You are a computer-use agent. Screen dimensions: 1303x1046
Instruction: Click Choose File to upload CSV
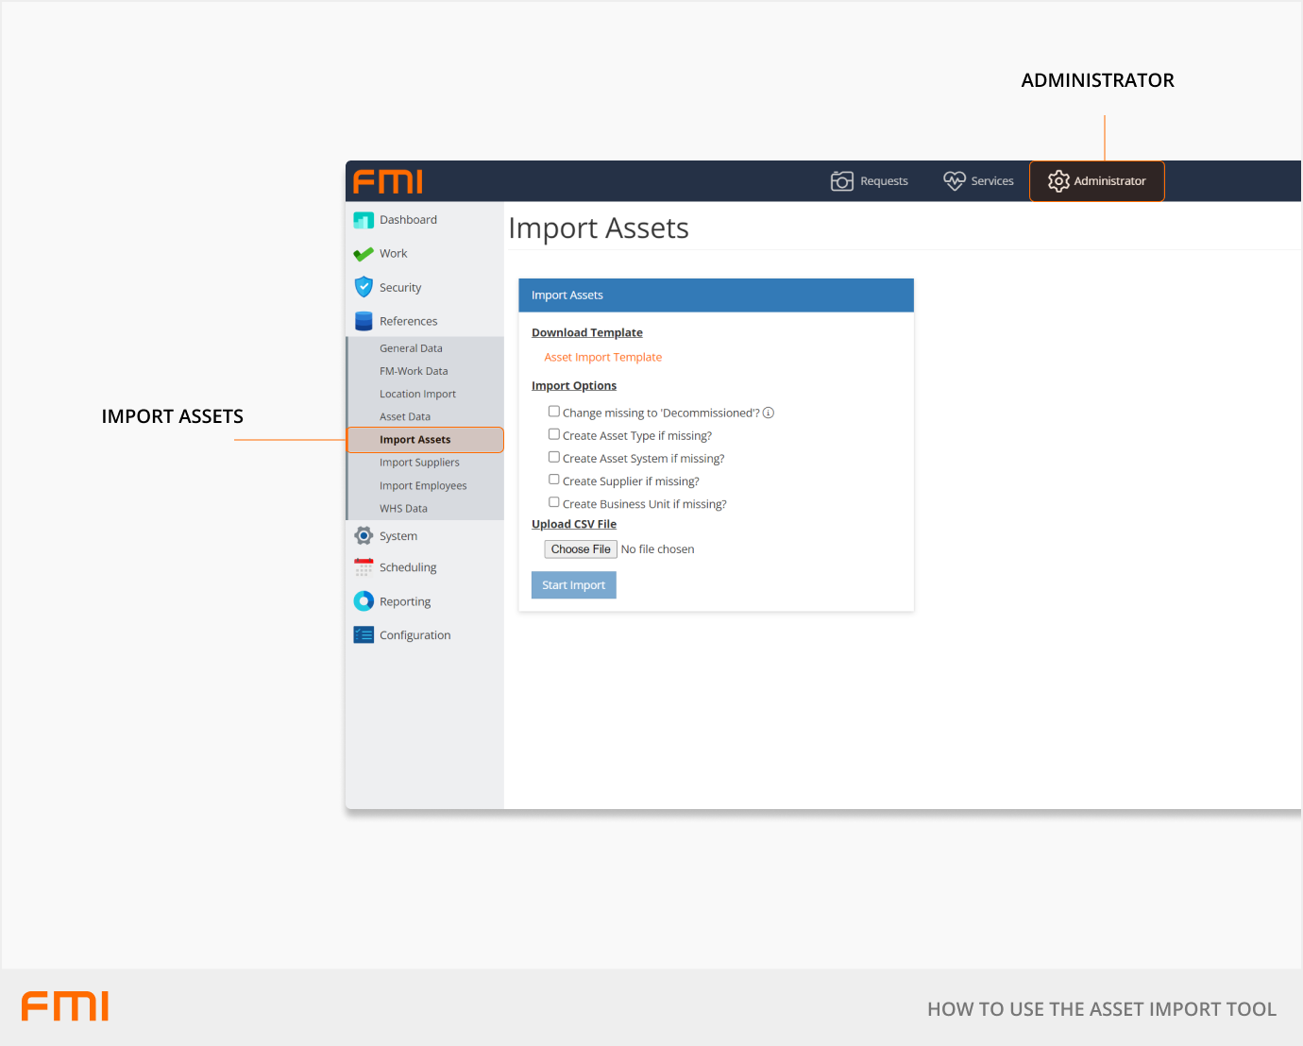(581, 549)
